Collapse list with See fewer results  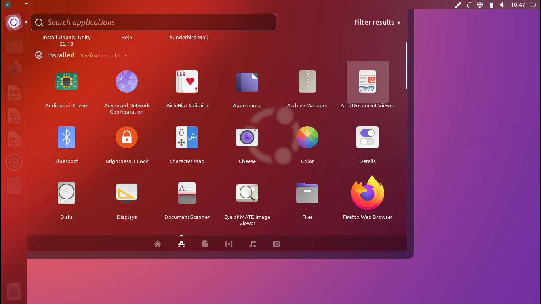coord(104,56)
